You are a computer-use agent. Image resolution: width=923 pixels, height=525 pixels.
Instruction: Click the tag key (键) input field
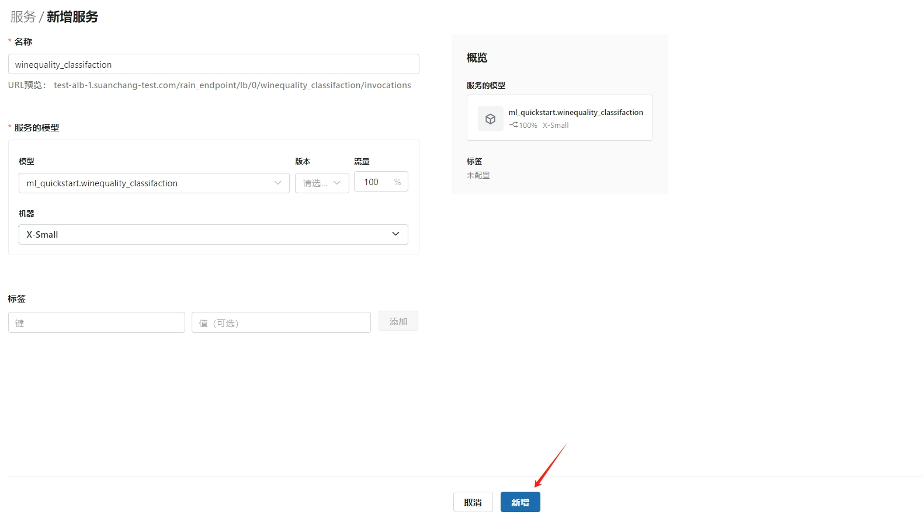click(x=96, y=322)
